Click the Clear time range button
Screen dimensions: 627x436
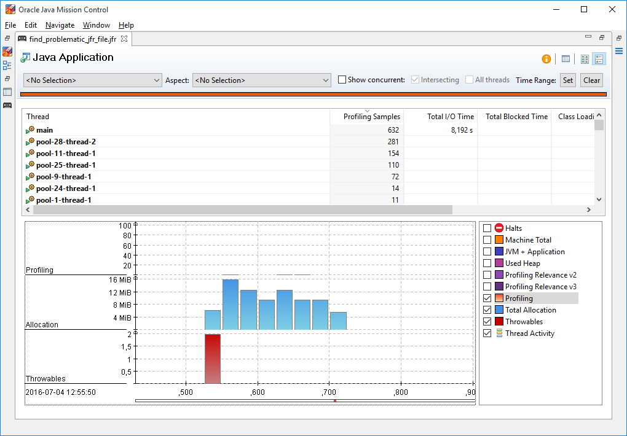point(591,80)
